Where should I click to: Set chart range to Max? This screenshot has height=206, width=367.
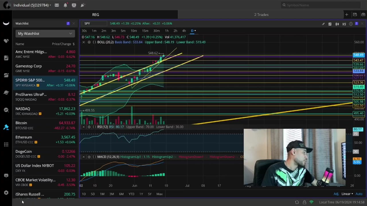tap(159, 194)
